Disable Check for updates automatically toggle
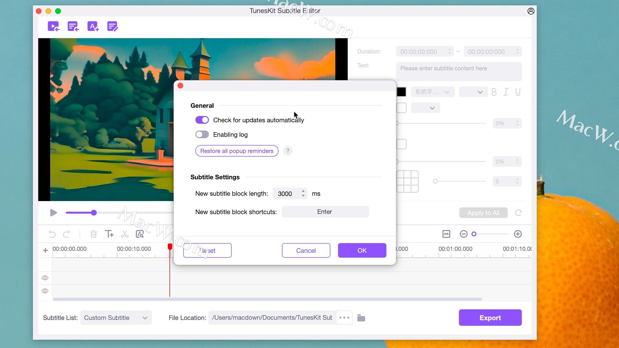The width and height of the screenshot is (619, 348). click(202, 120)
